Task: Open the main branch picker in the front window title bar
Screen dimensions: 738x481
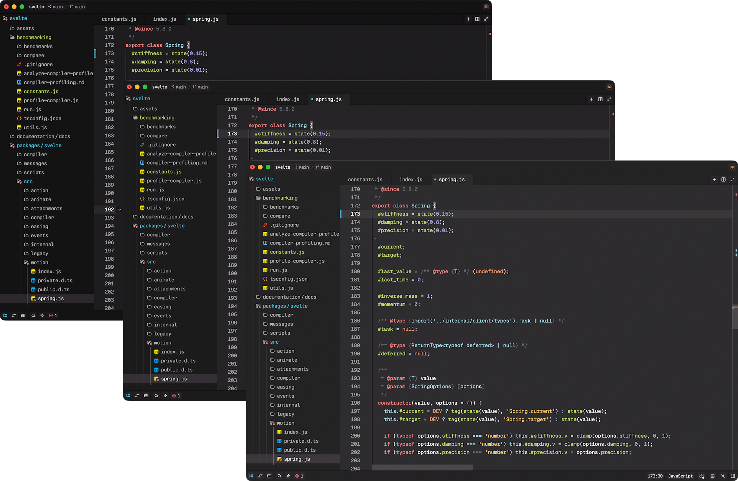Action: click(323, 167)
